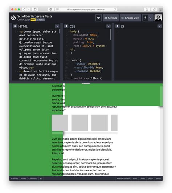172x193 pixels.
Task: Click the codepen.io address bar
Action: tap(86, 9)
